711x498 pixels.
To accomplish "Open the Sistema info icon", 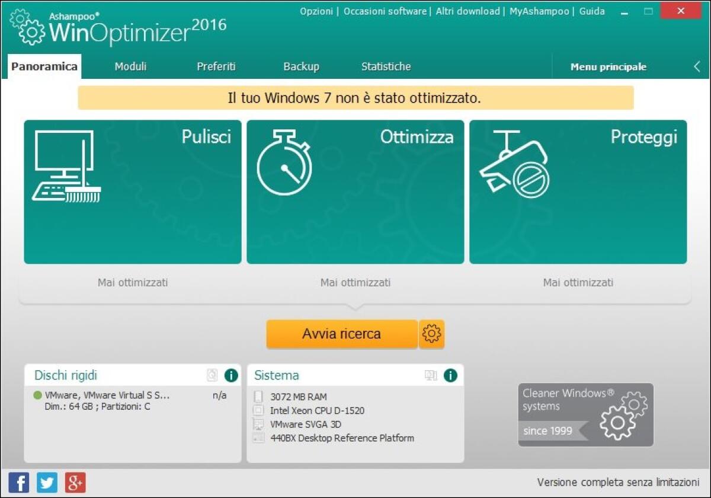I will (x=450, y=375).
